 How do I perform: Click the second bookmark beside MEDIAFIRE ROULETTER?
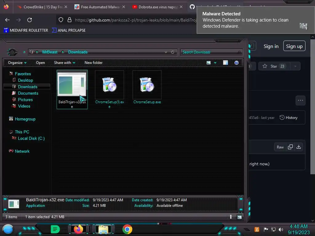click(x=69, y=30)
